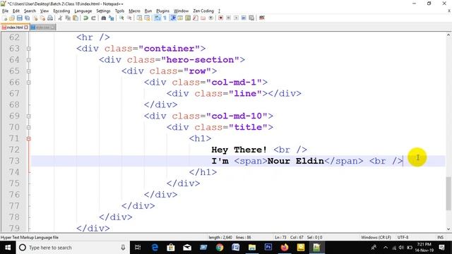Toggle Synchronize Horizontal Scrolling

coord(147,18)
